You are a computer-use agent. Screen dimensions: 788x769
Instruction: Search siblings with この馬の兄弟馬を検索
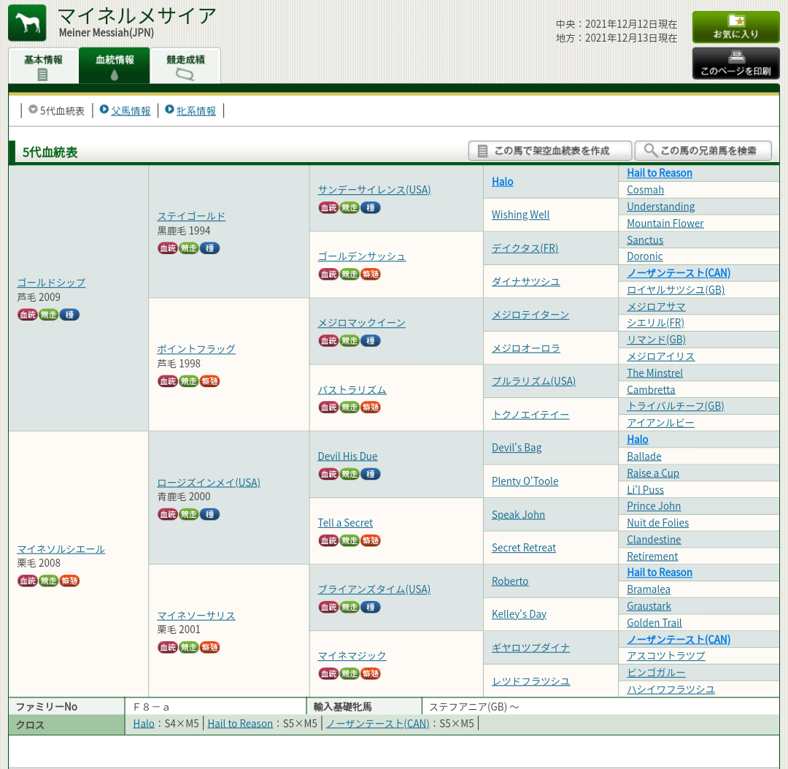(703, 150)
